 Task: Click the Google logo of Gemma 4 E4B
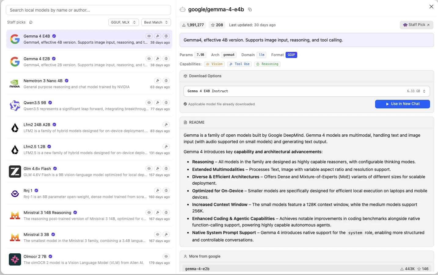(x=15, y=39)
